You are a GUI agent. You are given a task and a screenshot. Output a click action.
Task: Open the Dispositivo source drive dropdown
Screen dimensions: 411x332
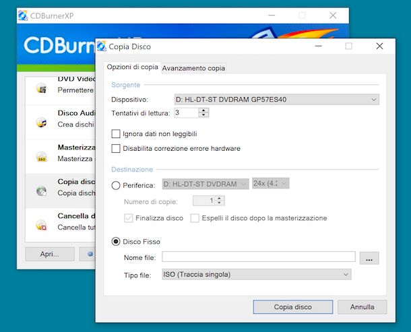pos(277,100)
